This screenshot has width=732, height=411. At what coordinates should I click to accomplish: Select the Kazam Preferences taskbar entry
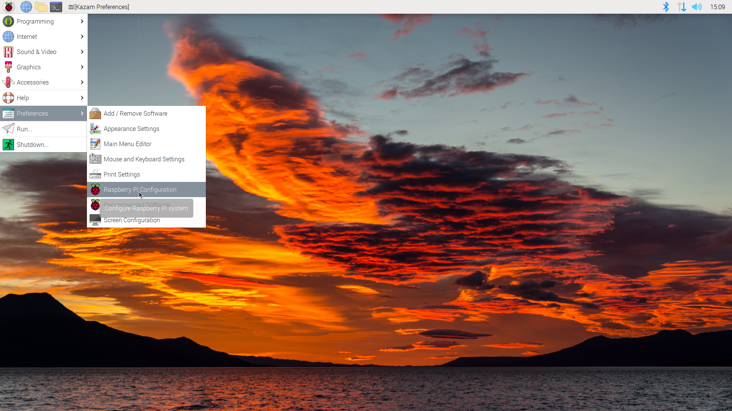point(99,7)
